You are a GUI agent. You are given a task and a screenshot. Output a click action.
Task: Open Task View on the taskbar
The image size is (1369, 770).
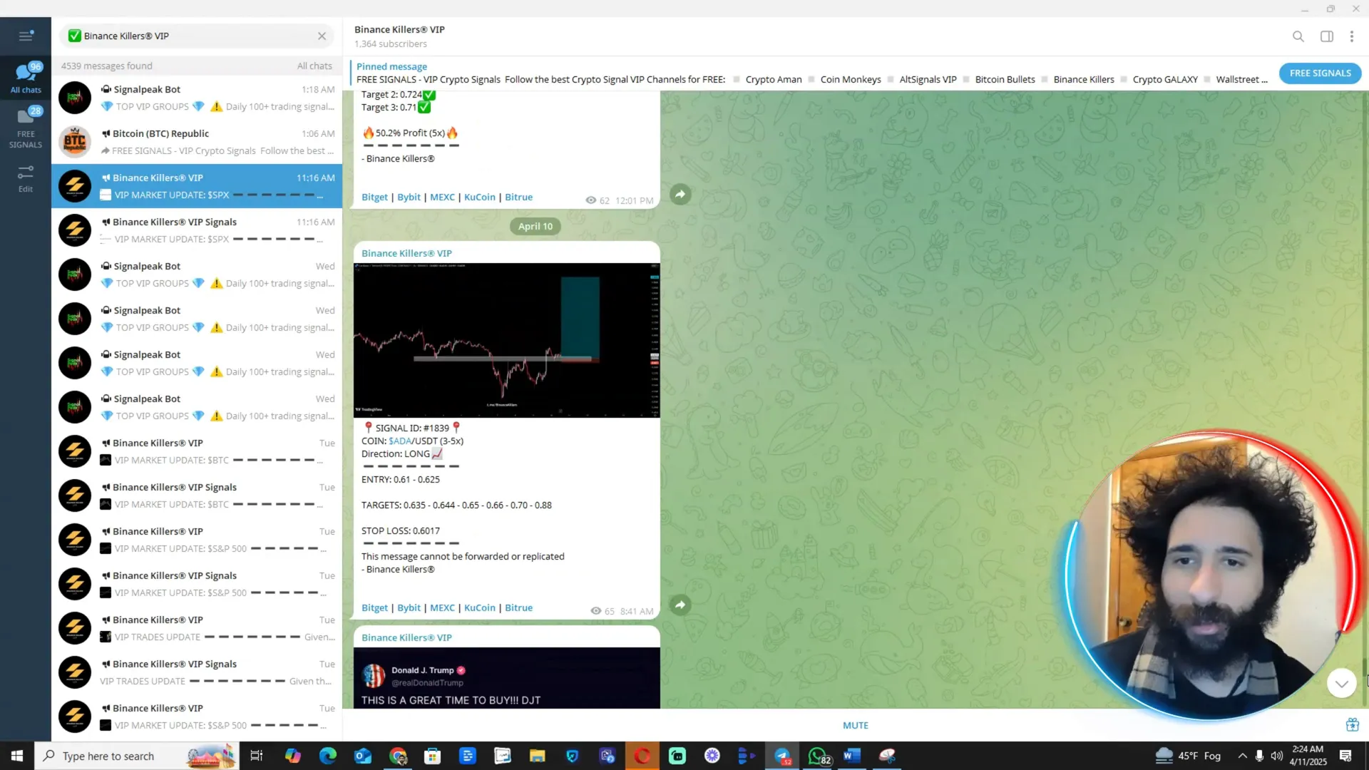point(257,756)
